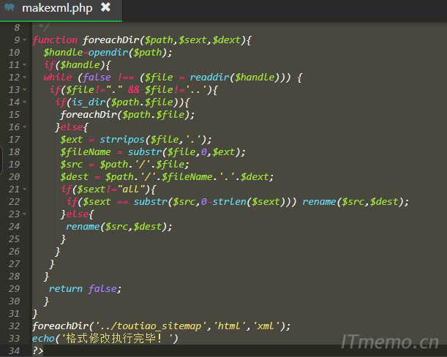
Task: Collapse the while loop fold at line 12
Action: tap(25, 78)
